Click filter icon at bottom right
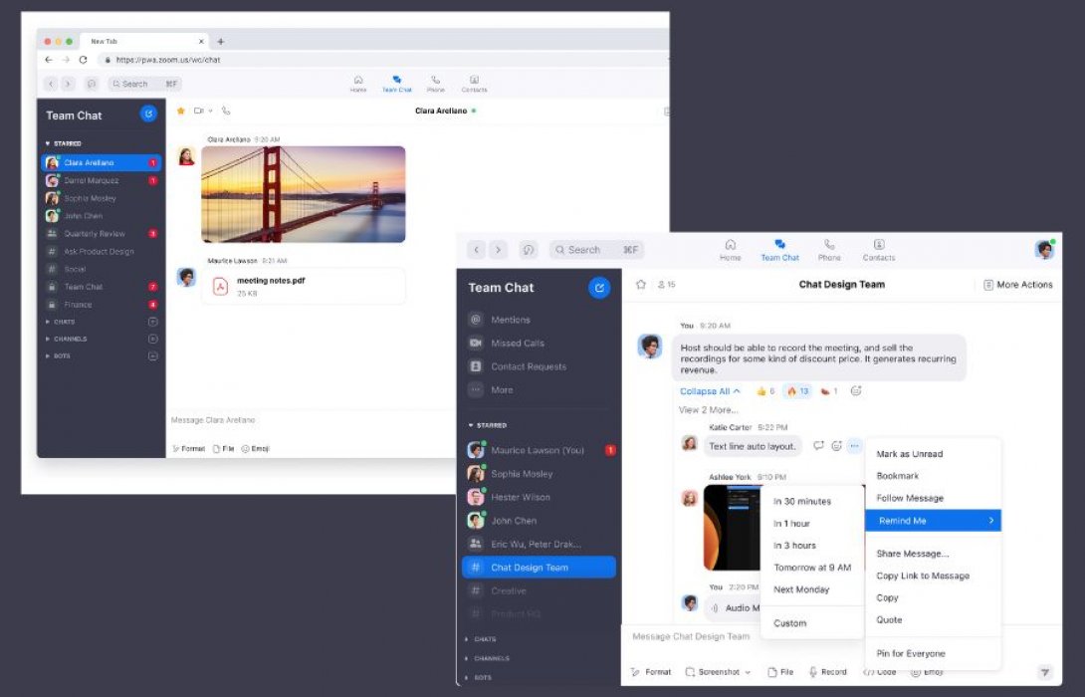 1045,671
